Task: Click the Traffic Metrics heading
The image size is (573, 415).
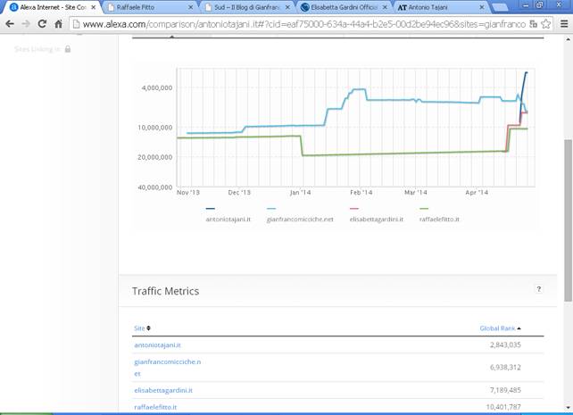Action: pos(165,291)
